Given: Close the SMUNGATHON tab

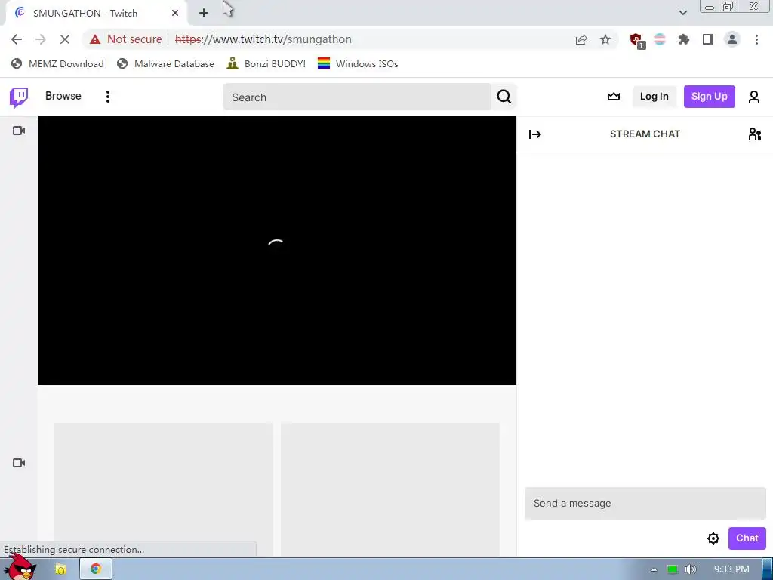Looking at the screenshot, I should point(175,14).
